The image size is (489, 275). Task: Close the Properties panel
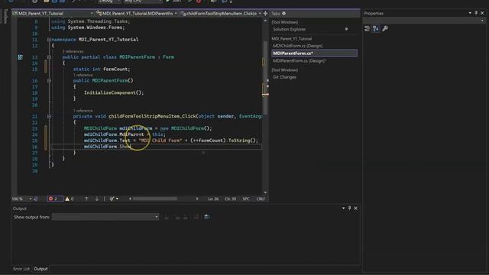click(x=482, y=13)
